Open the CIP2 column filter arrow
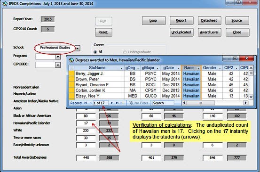This screenshot has width=260, height=172. pyautogui.click(x=236, y=68)
